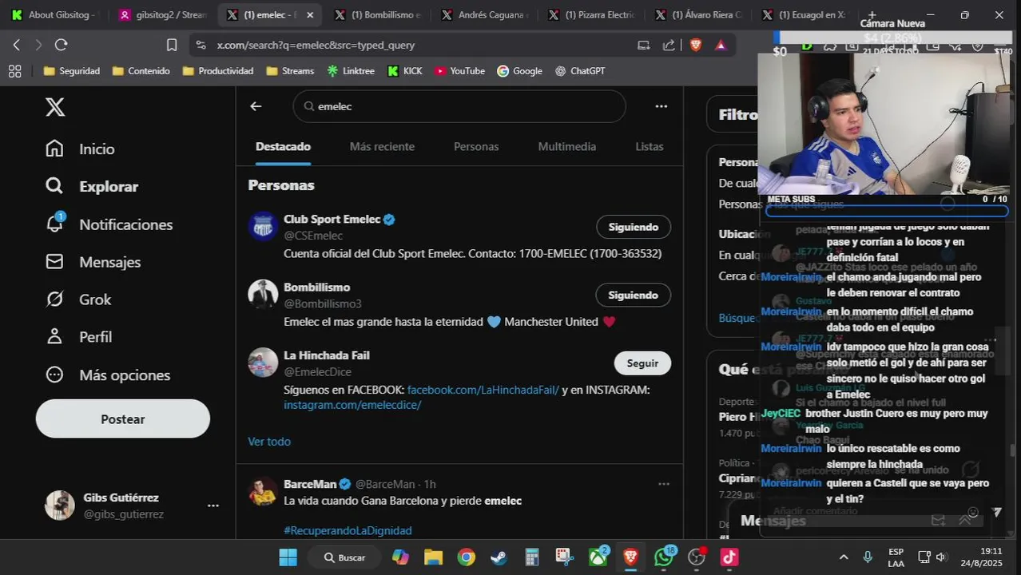Image resolution: width=1021 pixels, height=575 pixels.
Task: Open Windows Start menu
Action: pos(288,557)
